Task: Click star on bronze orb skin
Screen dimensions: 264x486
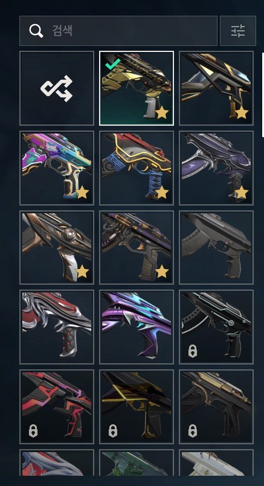Action: point(82,272)
